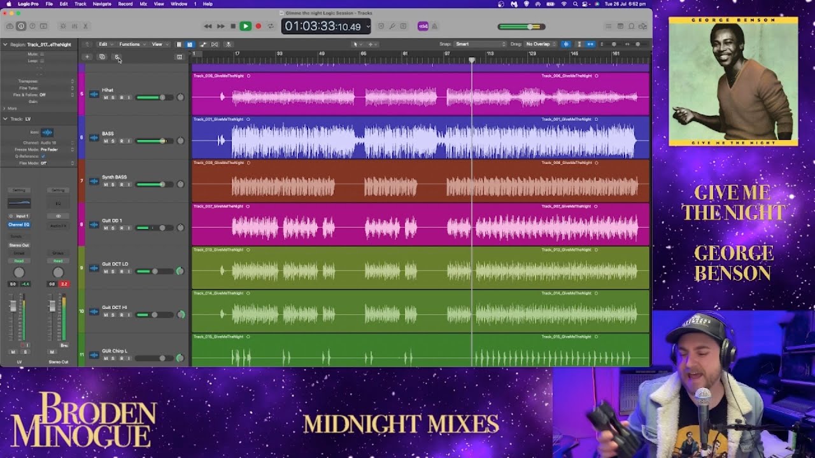This screenshot has width=815, height=458.
Task: Click the add track plus button
Action: 87,57
